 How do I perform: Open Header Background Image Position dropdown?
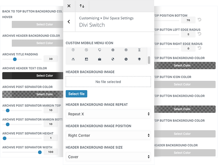(x=108, y=135)
